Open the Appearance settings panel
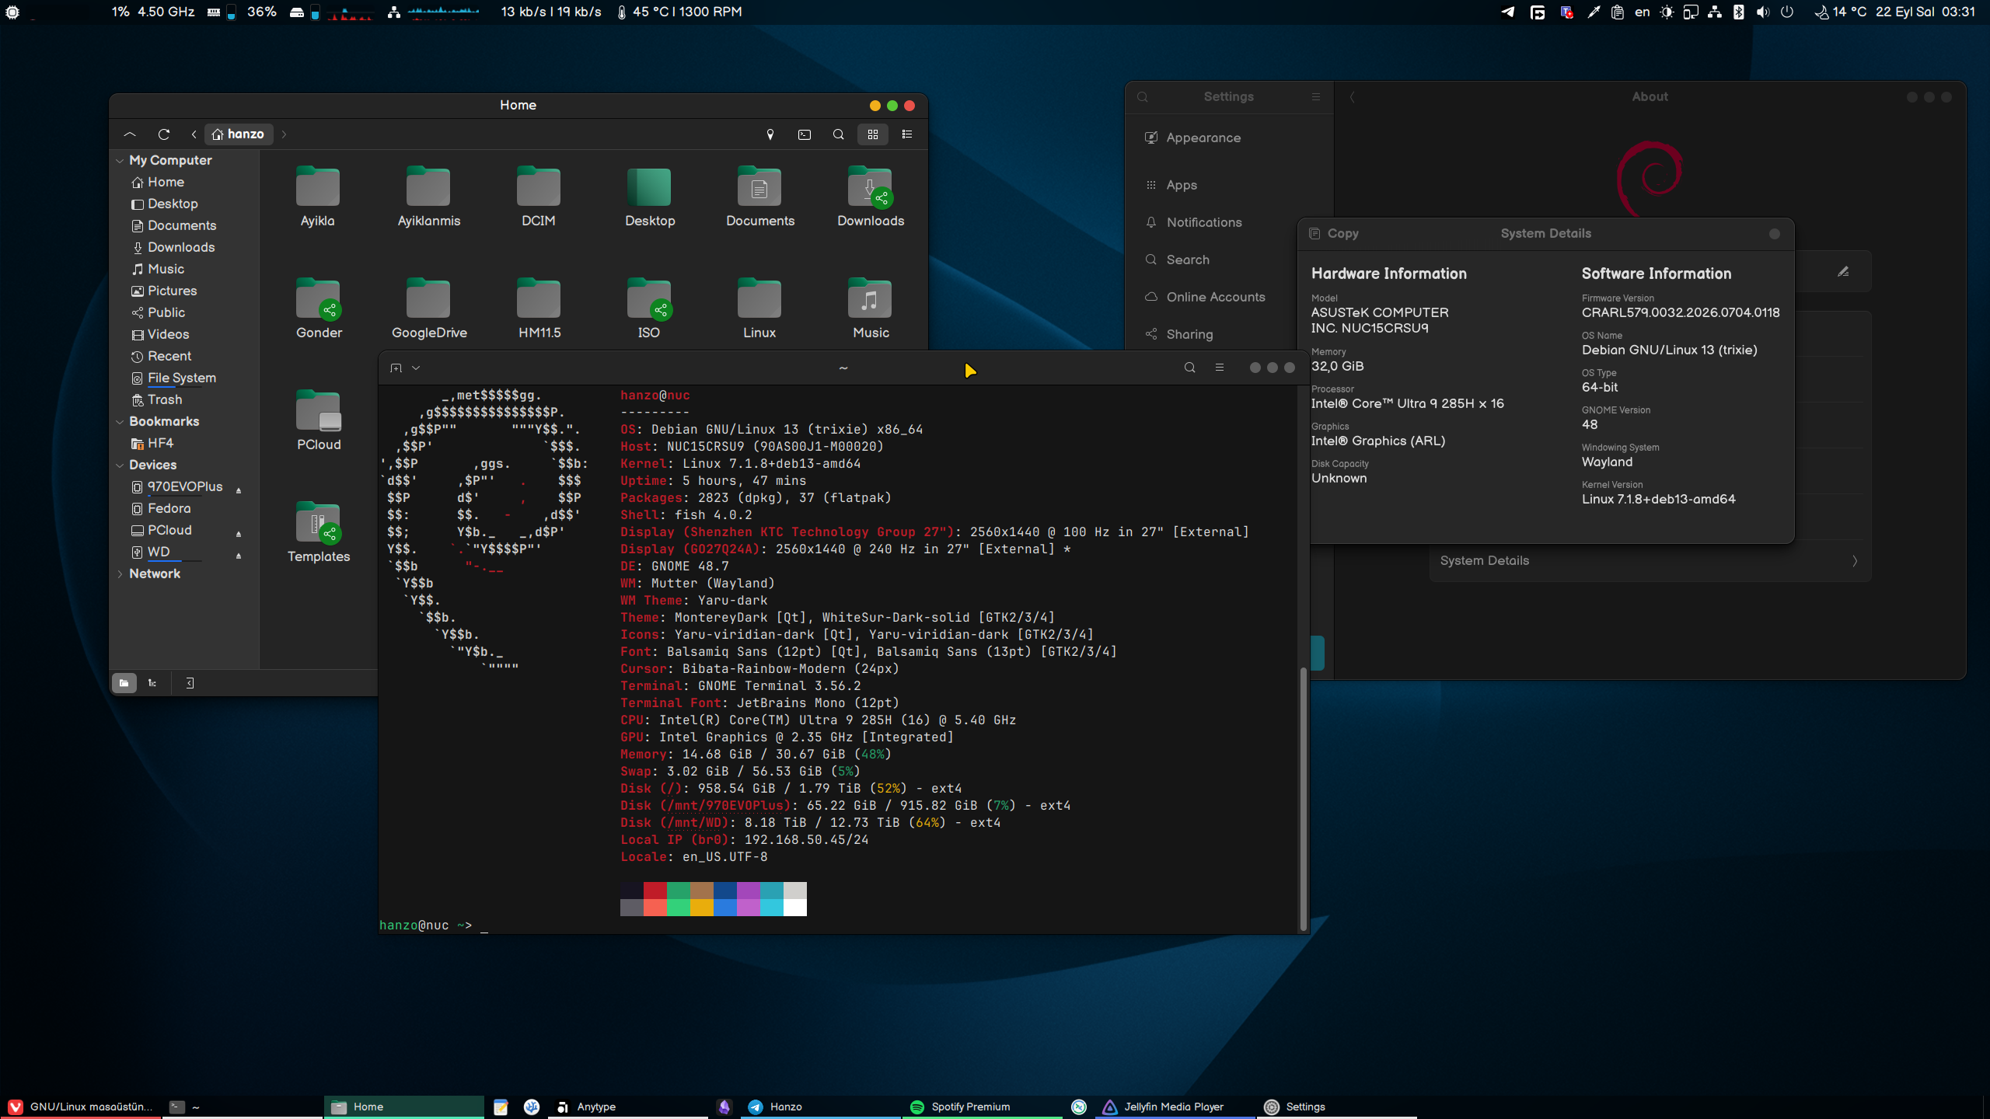This screenshot has width=1990, height=1119. 1229,138
